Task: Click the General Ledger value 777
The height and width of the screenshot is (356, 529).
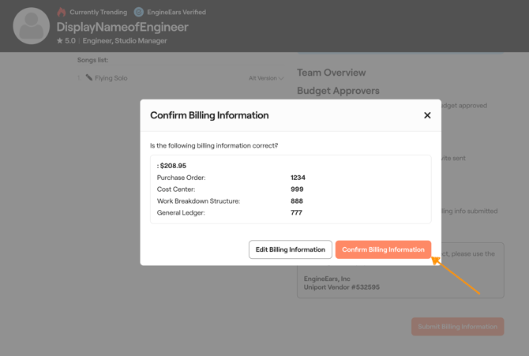Action: 297,212
